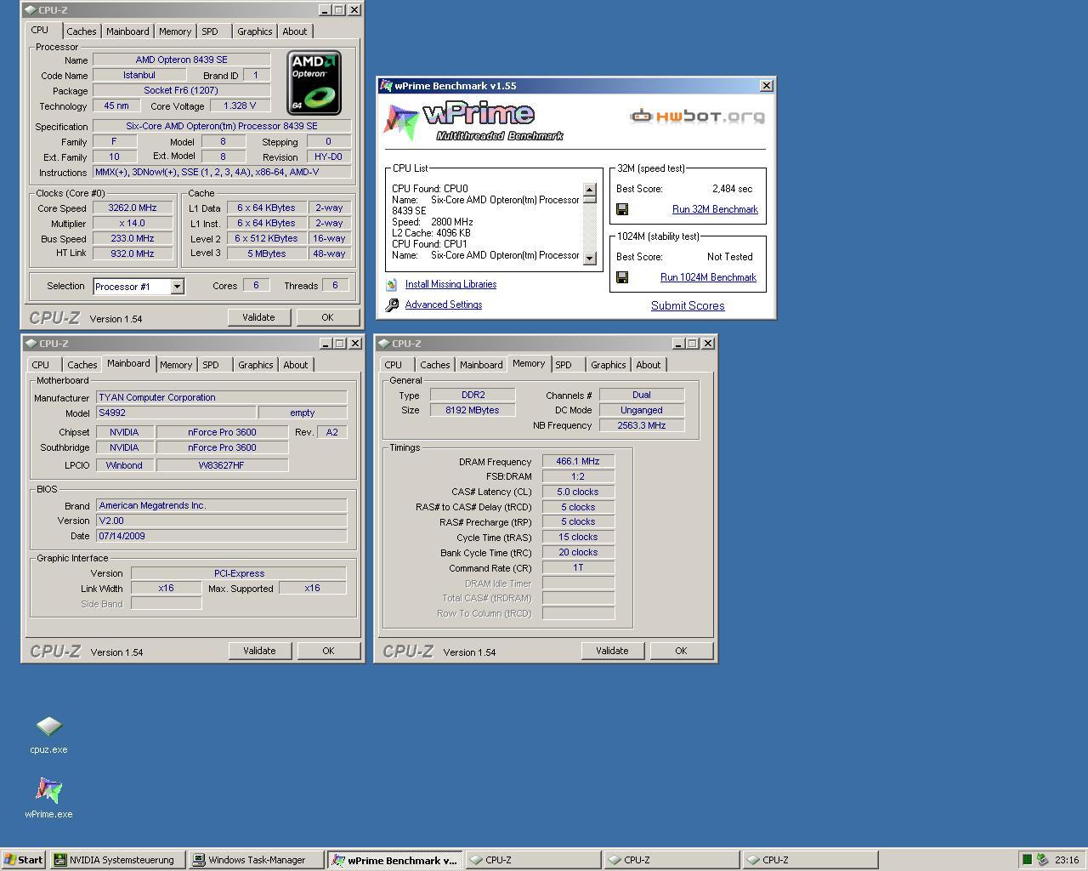
Task: Click the BIOS Date 07/14/2009 value
Action: click(x=222, y=536)
